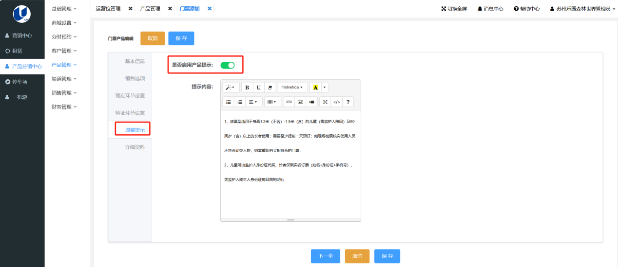
Task: Open 基本信息 in the side steps
Action: click(135, 61)
